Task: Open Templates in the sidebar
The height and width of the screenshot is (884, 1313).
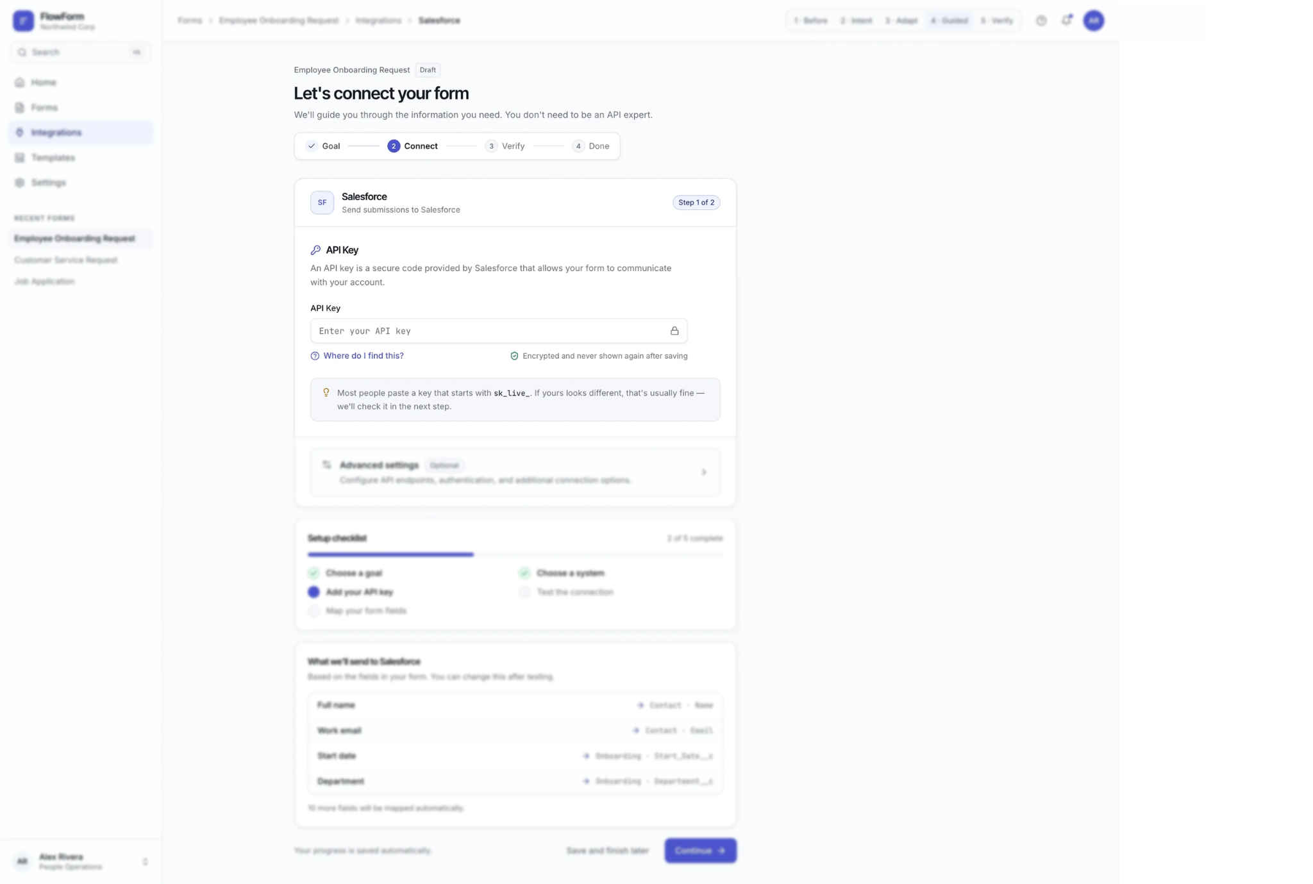Action: tap(81, 158)
